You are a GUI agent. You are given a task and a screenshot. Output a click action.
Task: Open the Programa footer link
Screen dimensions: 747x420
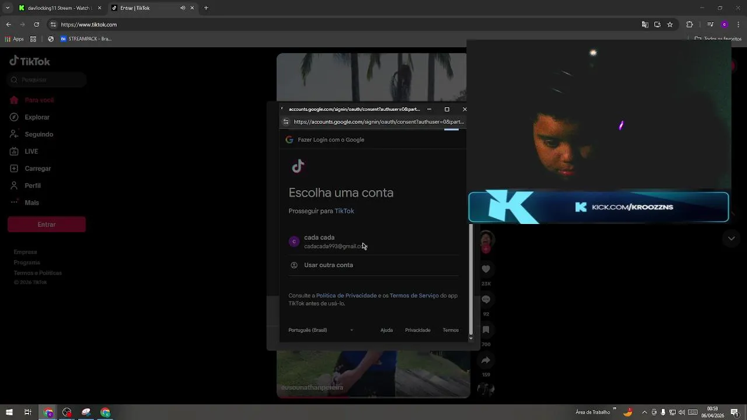[27, 262]
